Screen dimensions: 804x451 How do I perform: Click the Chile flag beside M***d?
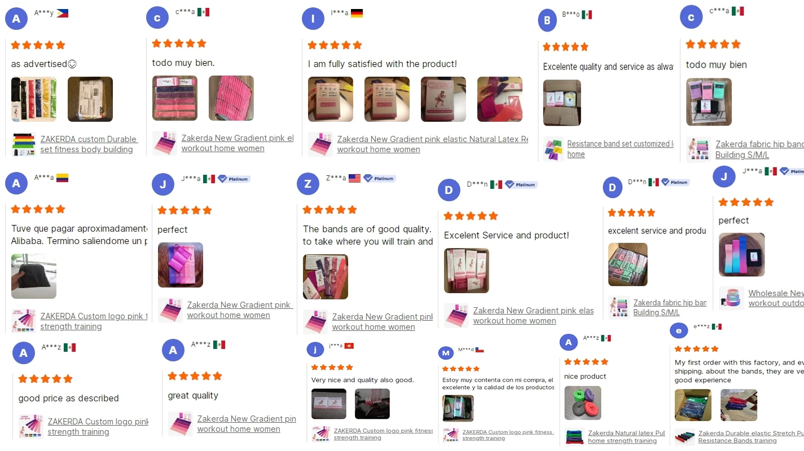point(480,350)
